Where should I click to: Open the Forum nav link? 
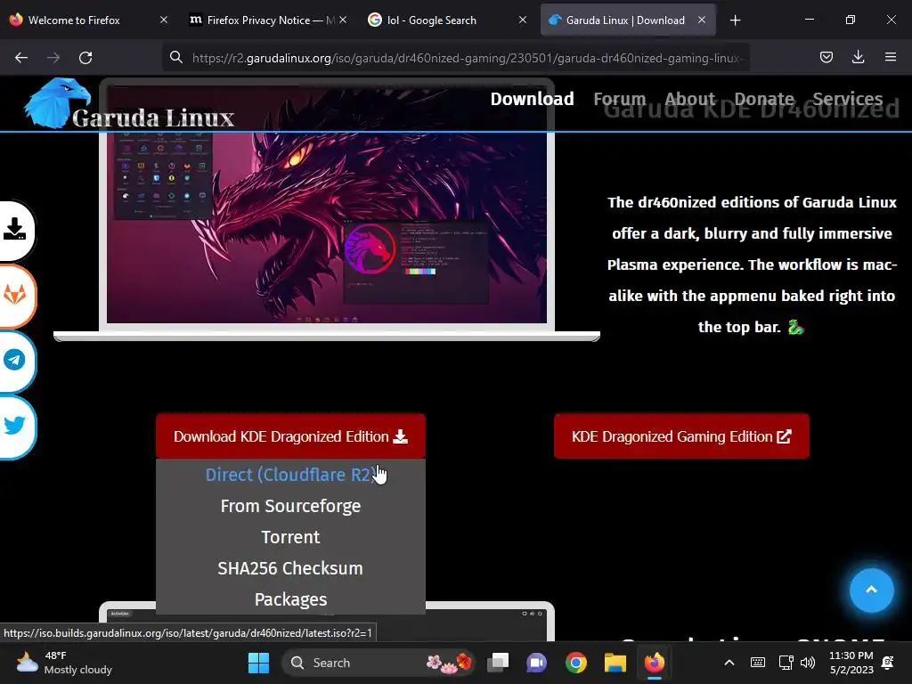click(620, 99)
